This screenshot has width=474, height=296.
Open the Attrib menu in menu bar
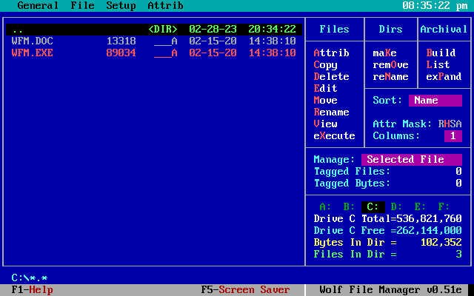click(165, 6)
